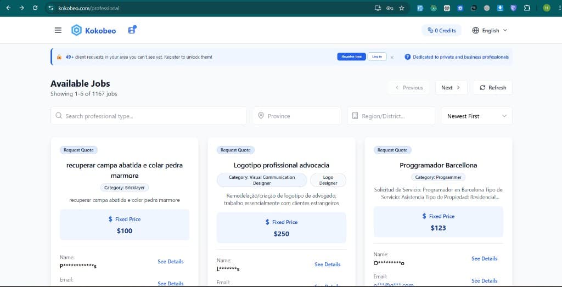The width and height of the screenshot is (562, 287).
Task: Dismiss the register banner with X
Action: pyautogui.click(x=392, y=57)
